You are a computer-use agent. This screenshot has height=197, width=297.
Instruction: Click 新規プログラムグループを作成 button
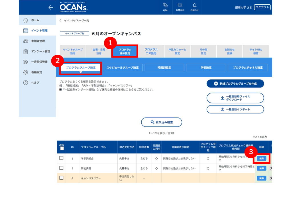pyautogui.click(x=235, y=84)
